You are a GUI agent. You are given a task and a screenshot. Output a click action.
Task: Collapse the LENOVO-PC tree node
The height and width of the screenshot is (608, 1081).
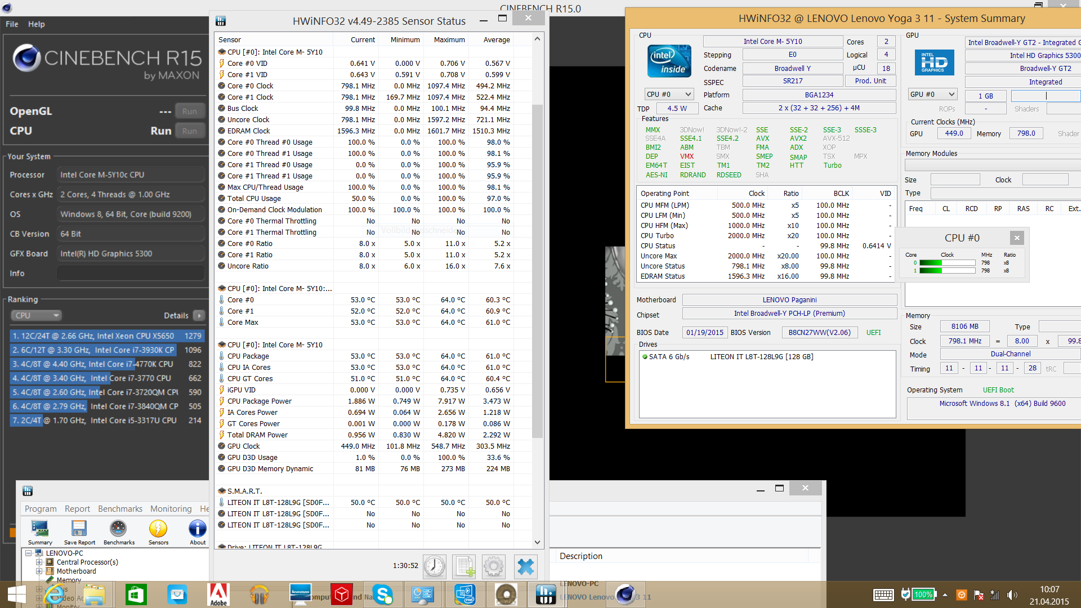coord(28,553)
